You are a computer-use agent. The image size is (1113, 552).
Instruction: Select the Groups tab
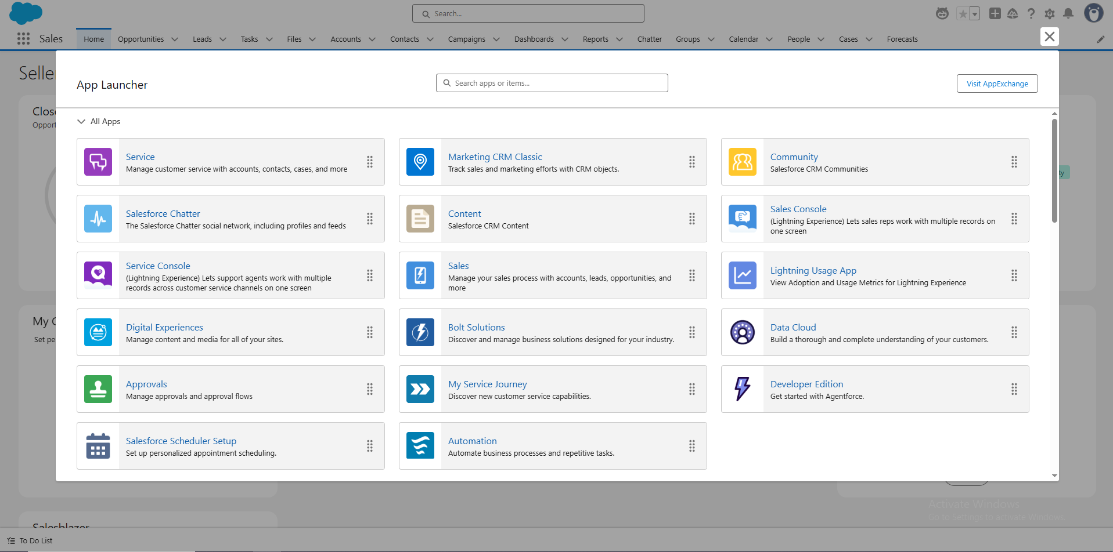tap(688, 39)
